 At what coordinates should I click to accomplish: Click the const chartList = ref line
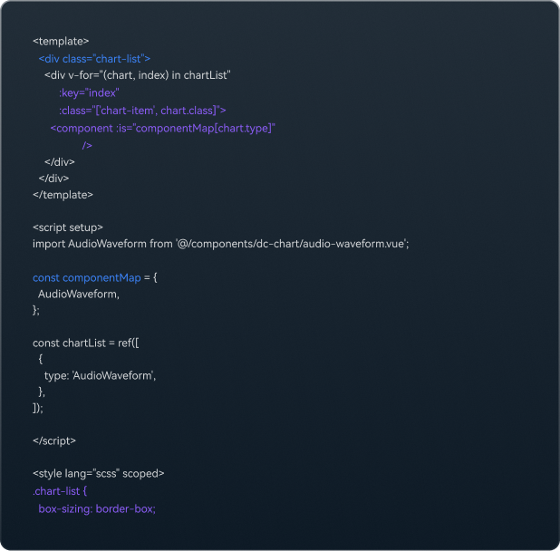click(x=86, y=343)
